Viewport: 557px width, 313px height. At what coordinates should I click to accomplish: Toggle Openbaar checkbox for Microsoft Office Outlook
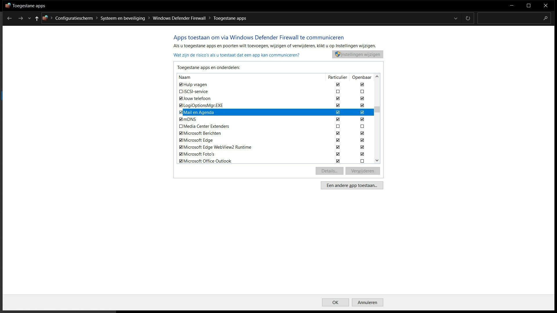click(x=362, y=161)
